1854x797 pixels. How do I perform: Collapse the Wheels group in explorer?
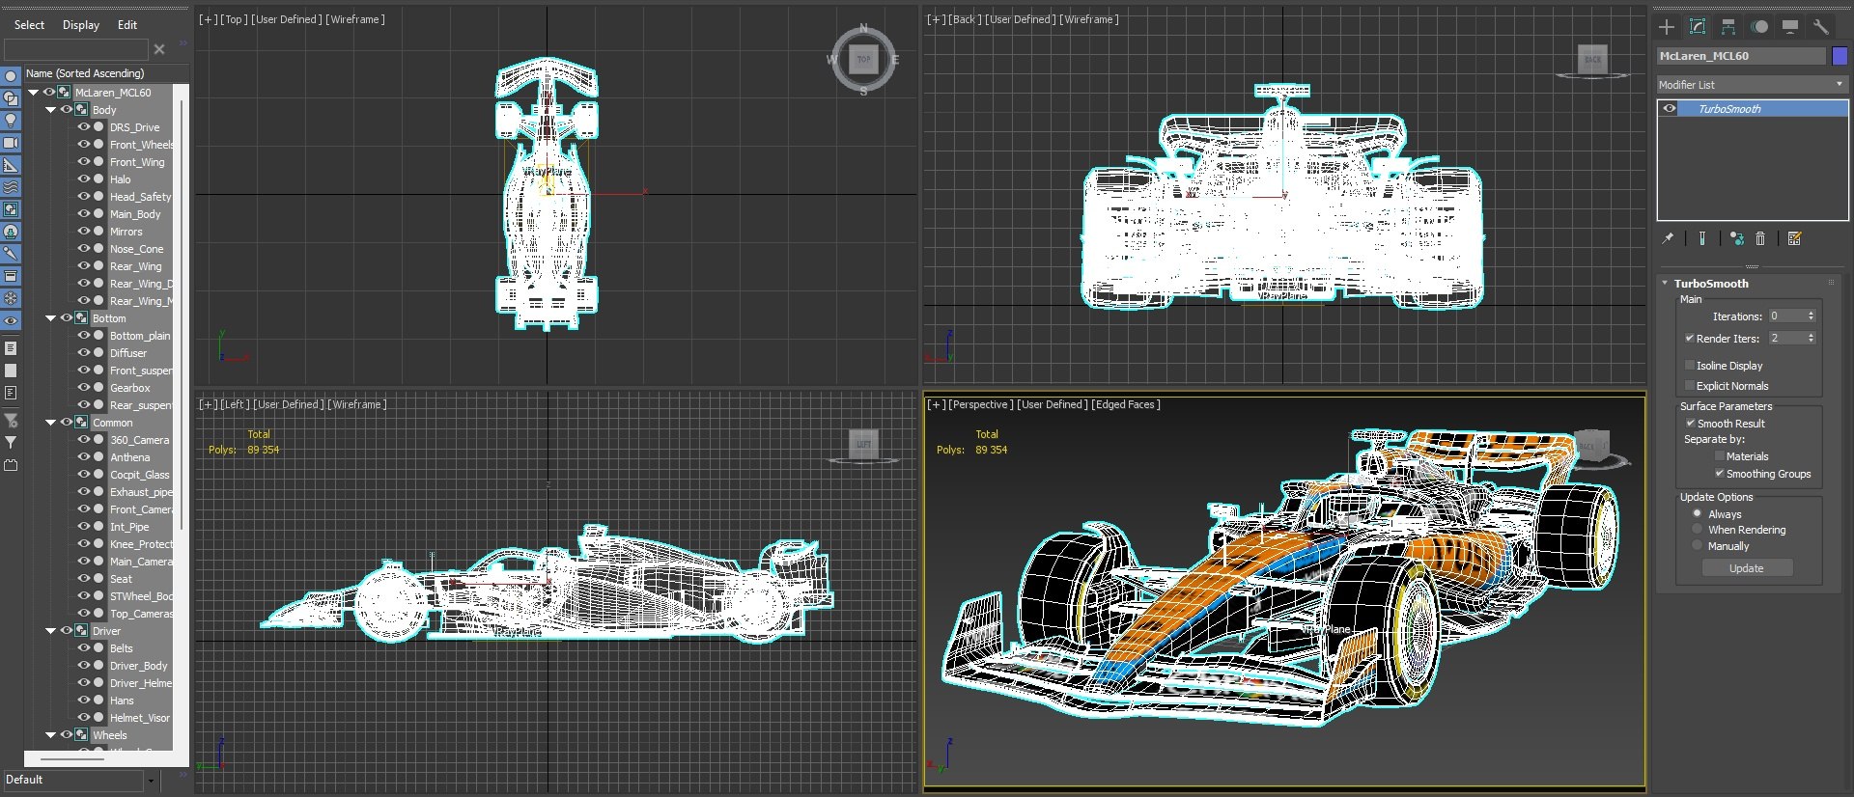(x=51, y=735)
